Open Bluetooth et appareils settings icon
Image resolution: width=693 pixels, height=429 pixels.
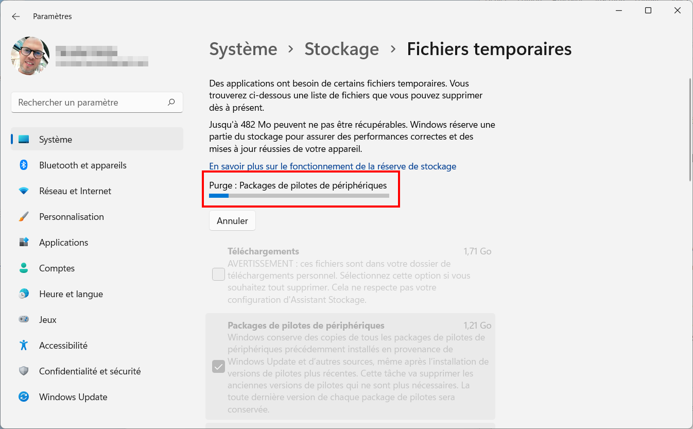pos(24,165)
